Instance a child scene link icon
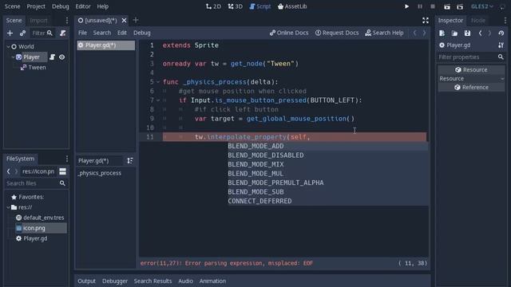Image resolution: width=511 pixels, height=287 pixels. tap(22, 33)
